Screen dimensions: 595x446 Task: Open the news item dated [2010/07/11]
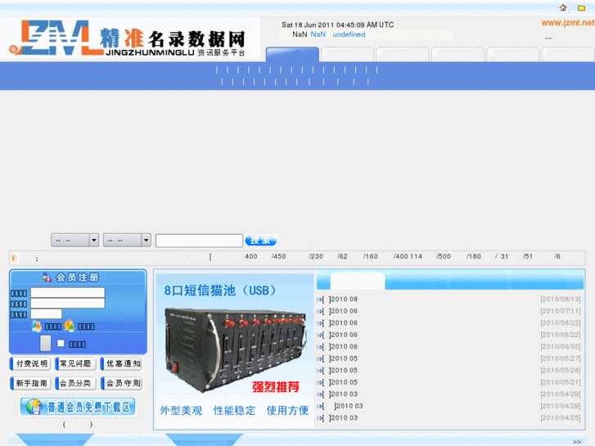tap(449, 311)
